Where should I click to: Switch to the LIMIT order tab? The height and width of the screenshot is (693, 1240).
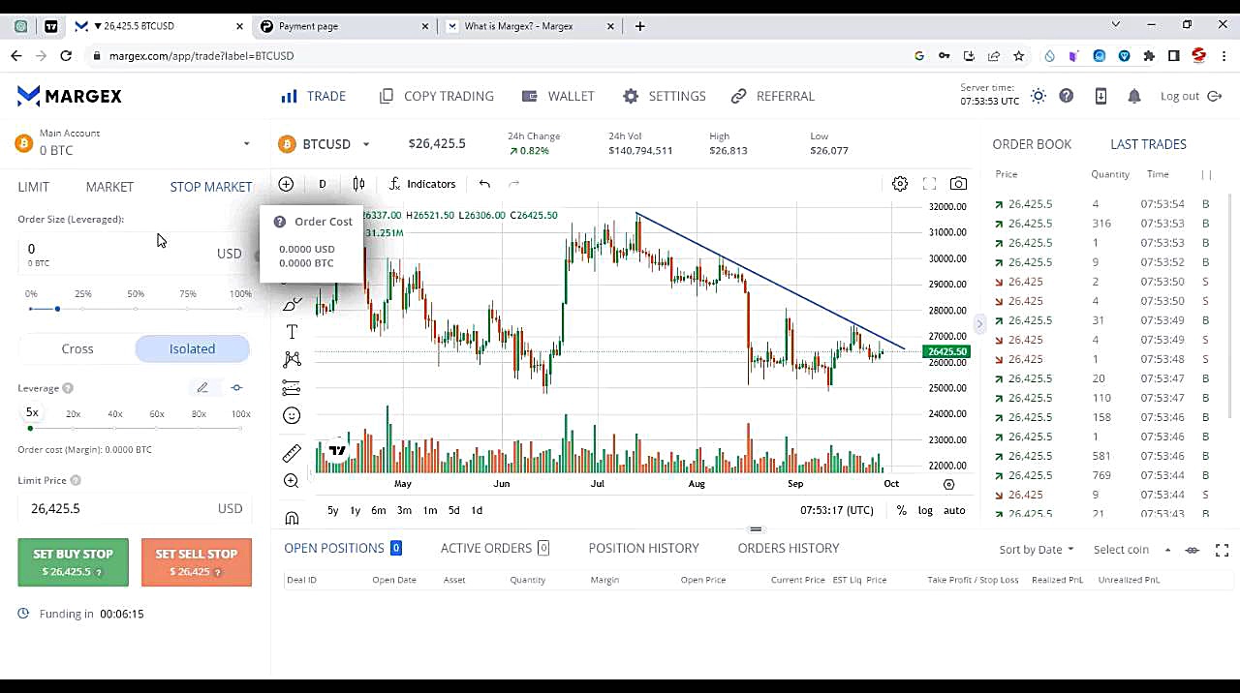(x=33, y=187)
